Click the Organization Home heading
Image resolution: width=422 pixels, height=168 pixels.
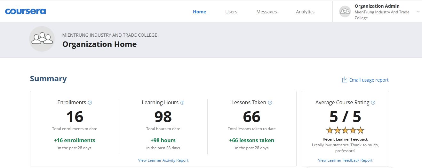99,44
